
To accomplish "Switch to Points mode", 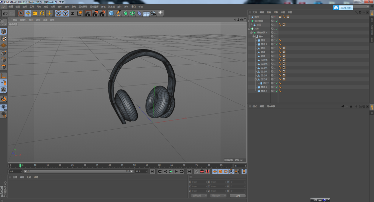I will pyautogui.click(x=4, y=53).
